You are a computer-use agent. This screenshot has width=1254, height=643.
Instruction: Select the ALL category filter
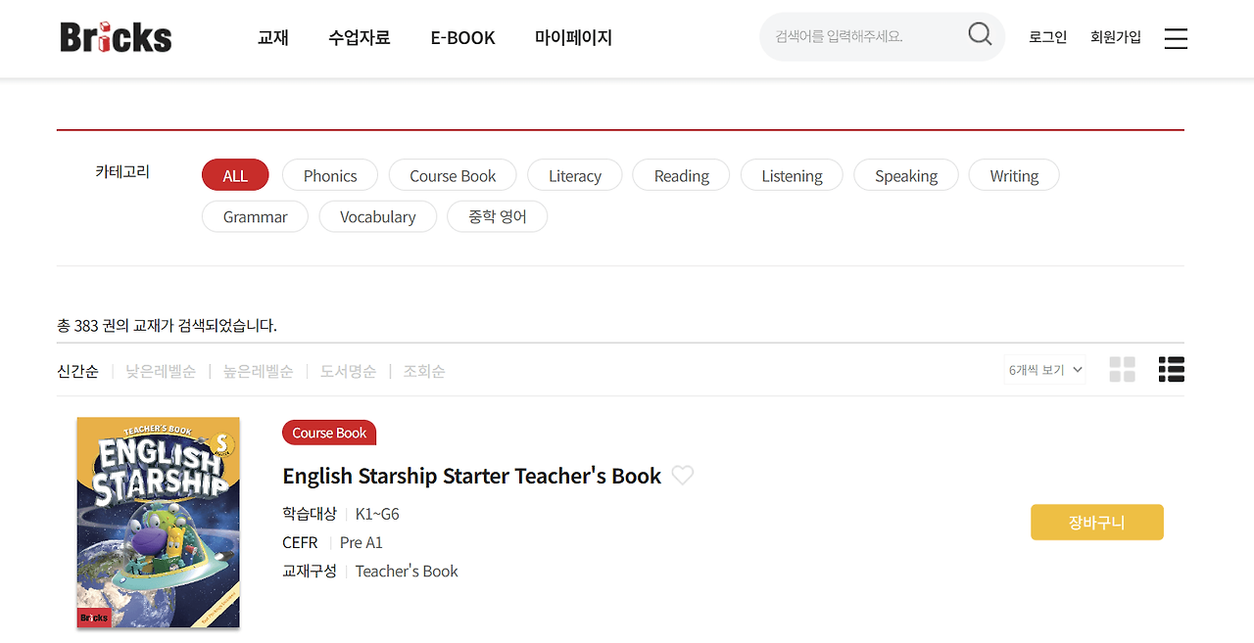(235, 175)
